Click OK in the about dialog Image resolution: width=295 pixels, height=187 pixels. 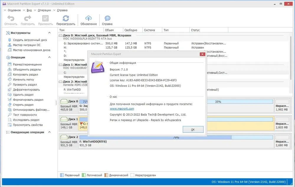[193, 130]
